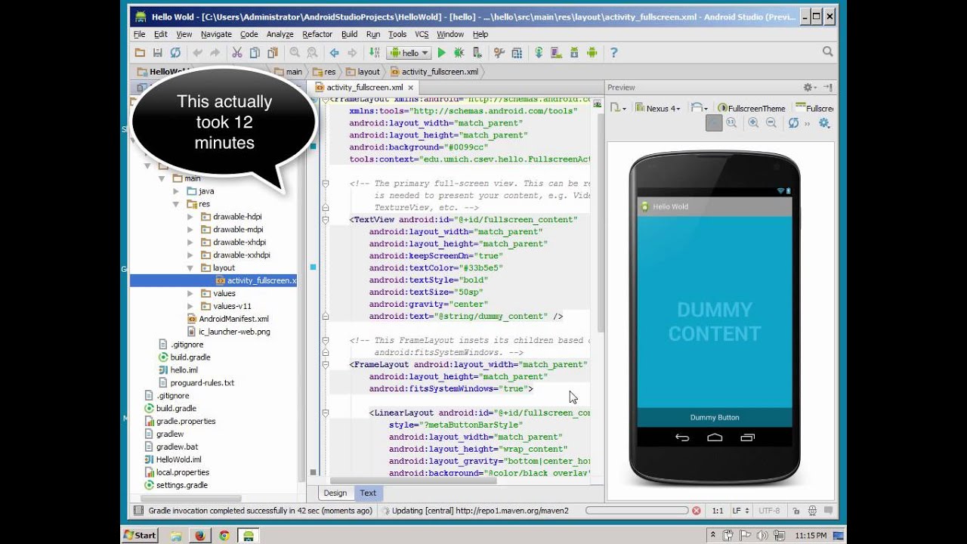This screenshot has height=544, width=967.
Task: Open the Build menu
Action: click(349, 34)
